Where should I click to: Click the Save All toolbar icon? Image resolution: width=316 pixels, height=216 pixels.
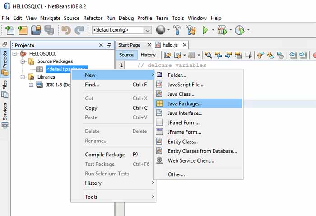[49, 30]
